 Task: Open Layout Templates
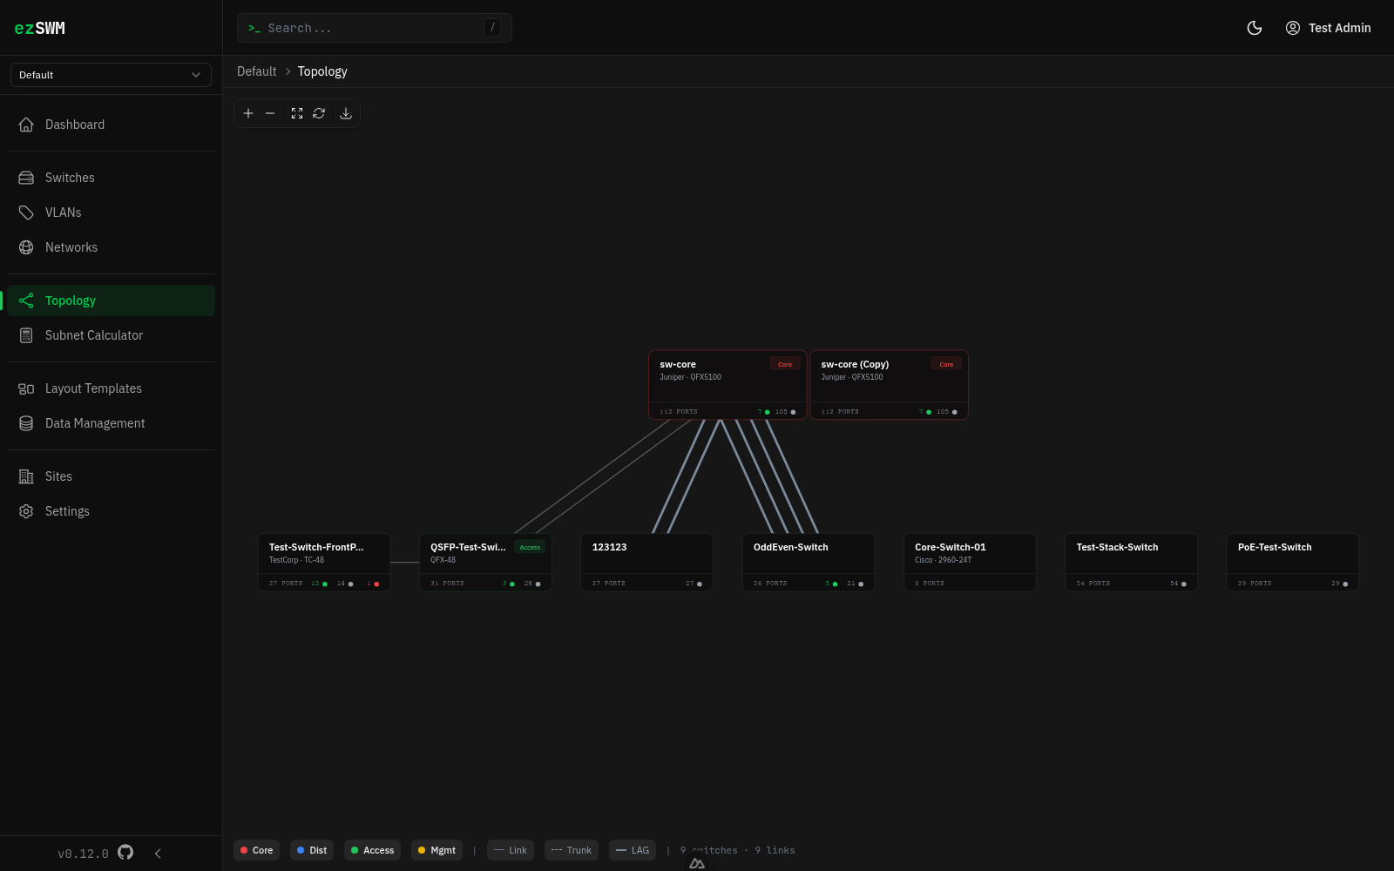coord(111,388)
